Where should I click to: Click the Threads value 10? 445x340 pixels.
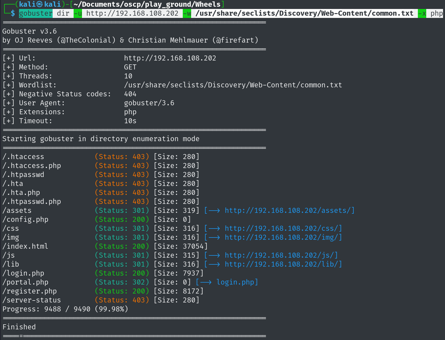(128, 76)
